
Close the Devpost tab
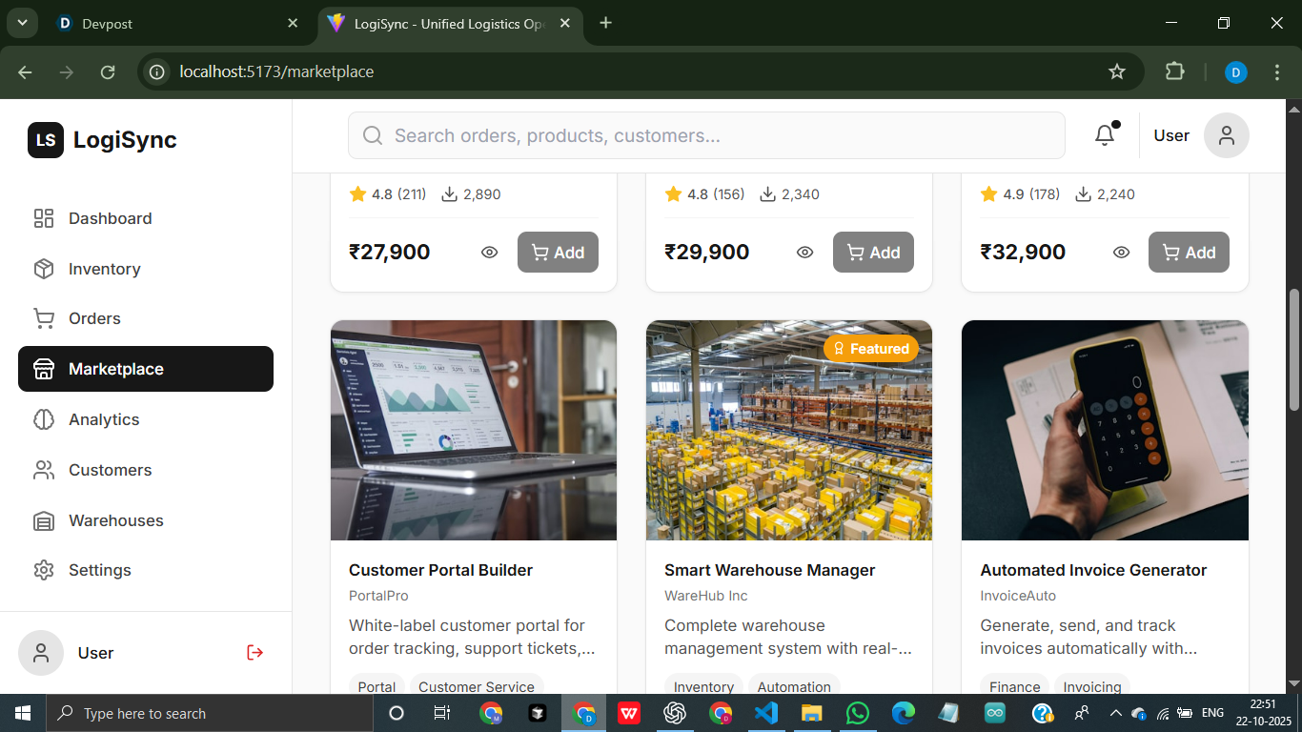(293, 24)
